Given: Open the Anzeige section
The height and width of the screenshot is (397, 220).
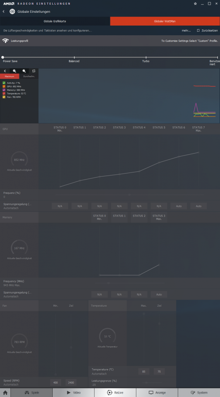Looking at the screenshot, I should 157,393.
